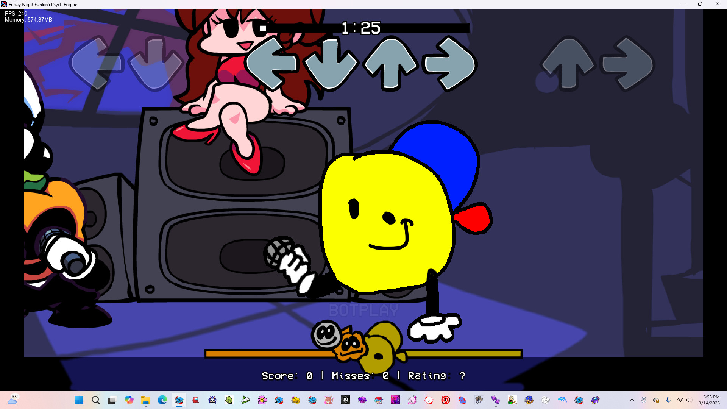727x409 pixels.
Task: Close the Friday Night Funkin' window
Action: coord(718,4)
